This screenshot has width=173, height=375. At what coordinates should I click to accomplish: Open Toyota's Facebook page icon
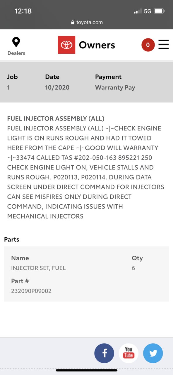pyautogui.click(x=104, y=353)
